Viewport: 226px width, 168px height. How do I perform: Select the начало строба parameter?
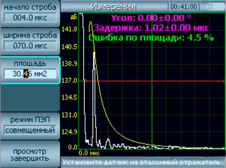pyautogui.click(x=30, y=8)
